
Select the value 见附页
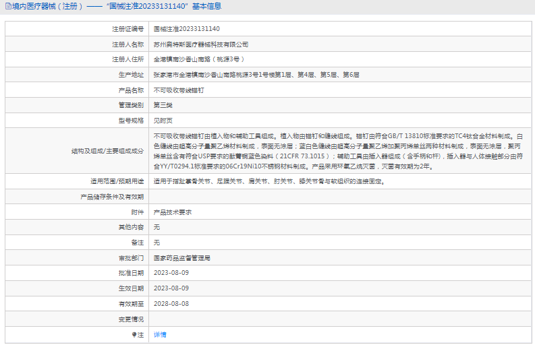click(163, 121)
